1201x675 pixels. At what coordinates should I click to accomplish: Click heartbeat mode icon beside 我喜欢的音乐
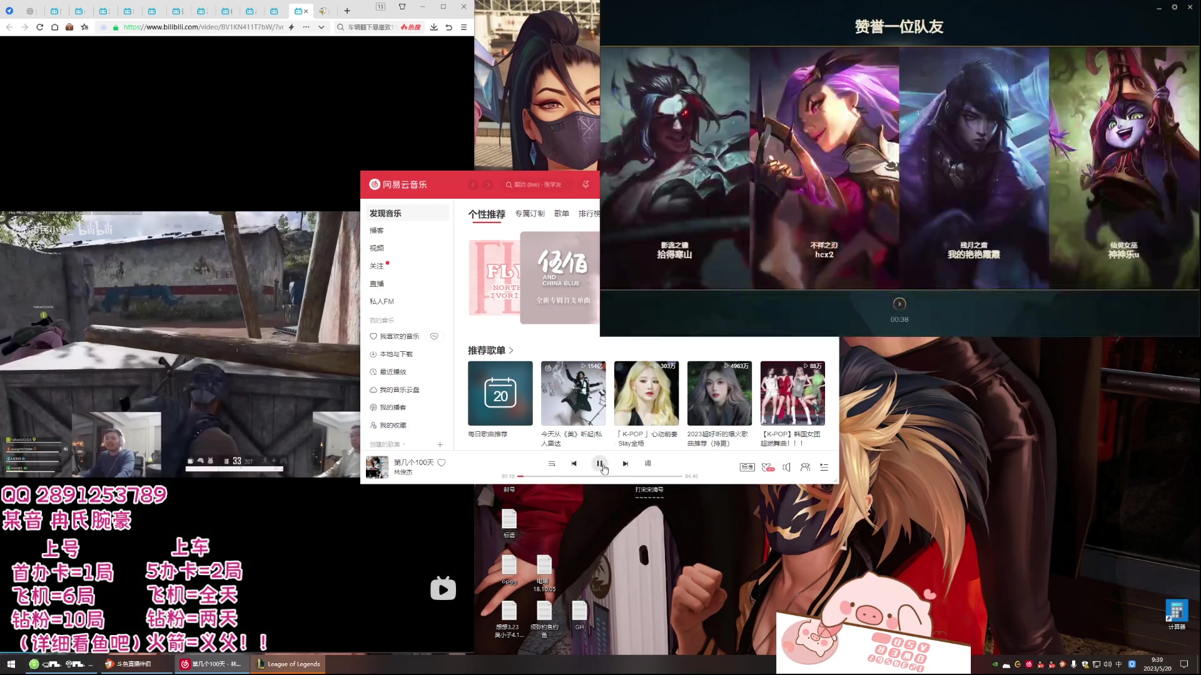(x=434, y=336)
